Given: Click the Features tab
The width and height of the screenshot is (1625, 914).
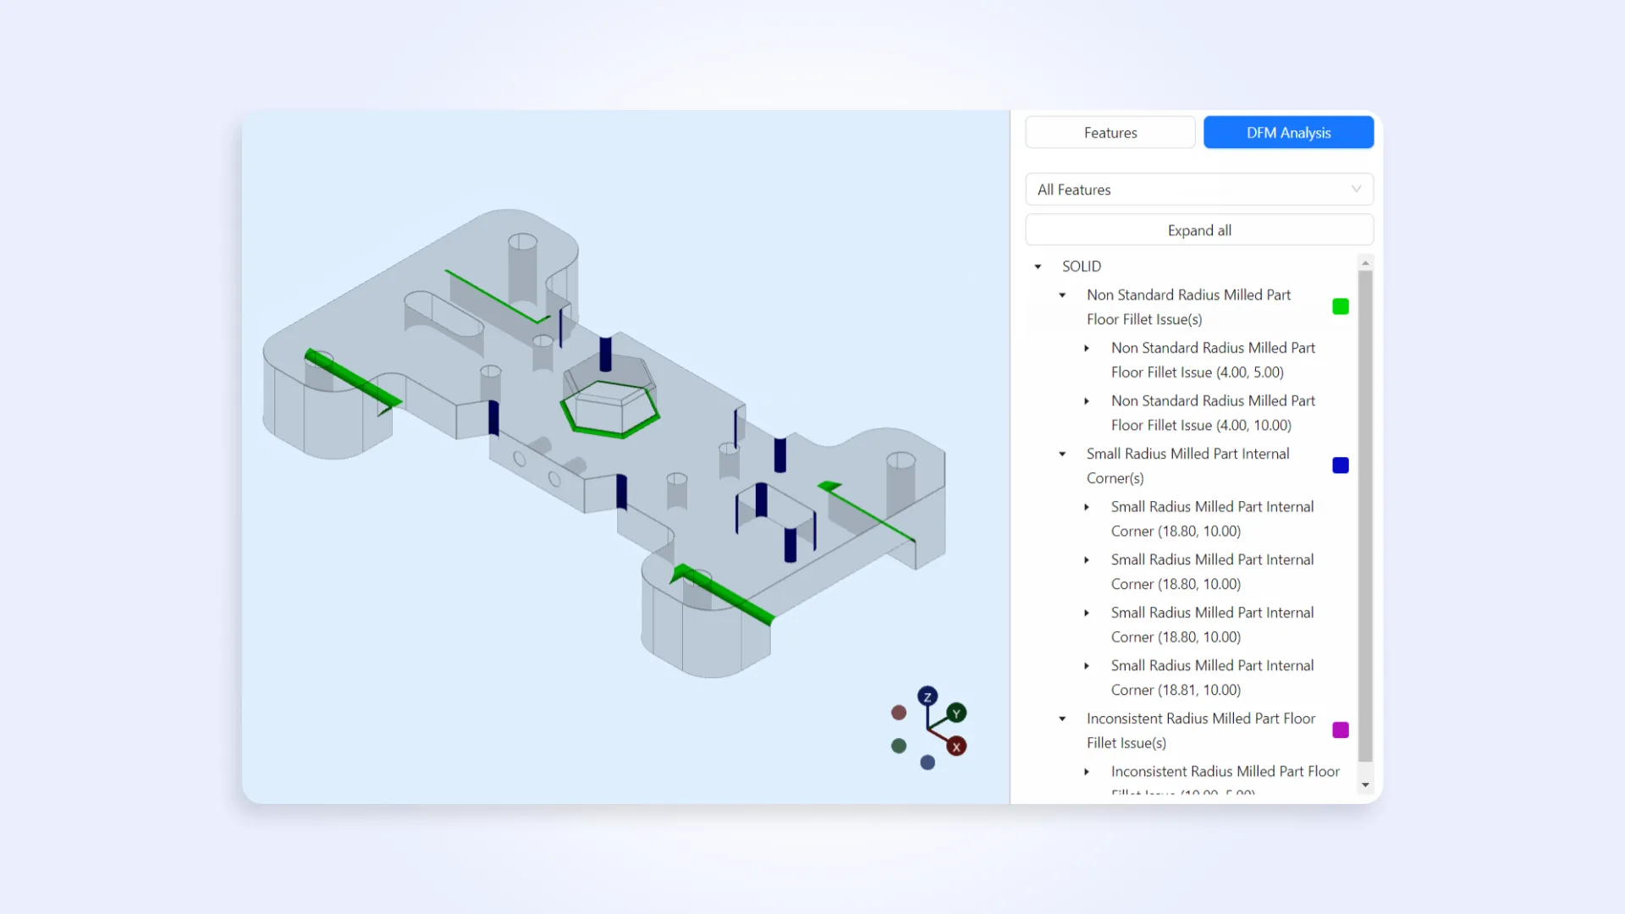Looking at the screenshot, I should 1110,133.
